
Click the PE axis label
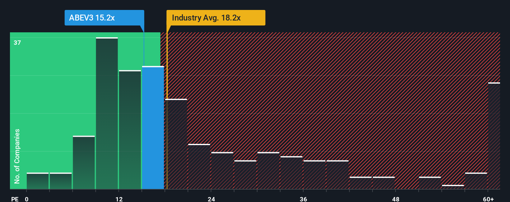[x=15, y=199]
